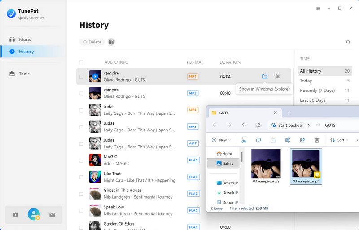Open the user account avatar icon
The width and height of the screenshot is (359, 230).
coord(34,215)
